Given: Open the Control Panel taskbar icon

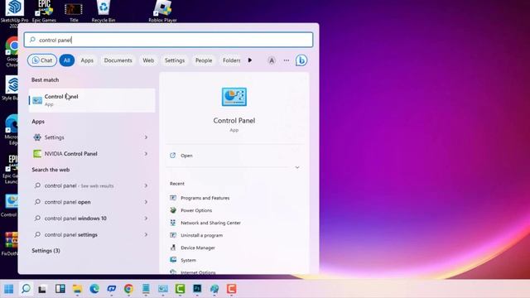Looking at the screenshot, I should 163,289.
